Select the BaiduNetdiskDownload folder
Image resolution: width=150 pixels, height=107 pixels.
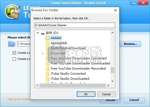point(68,48)
